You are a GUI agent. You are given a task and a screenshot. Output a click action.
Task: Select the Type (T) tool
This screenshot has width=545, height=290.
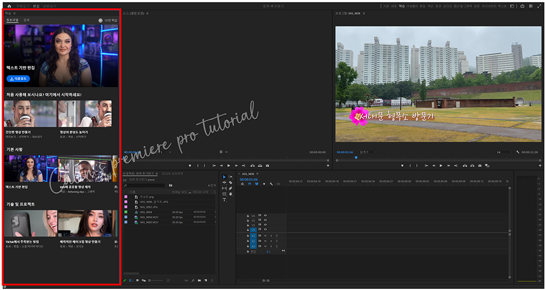(x=224, y=200)
